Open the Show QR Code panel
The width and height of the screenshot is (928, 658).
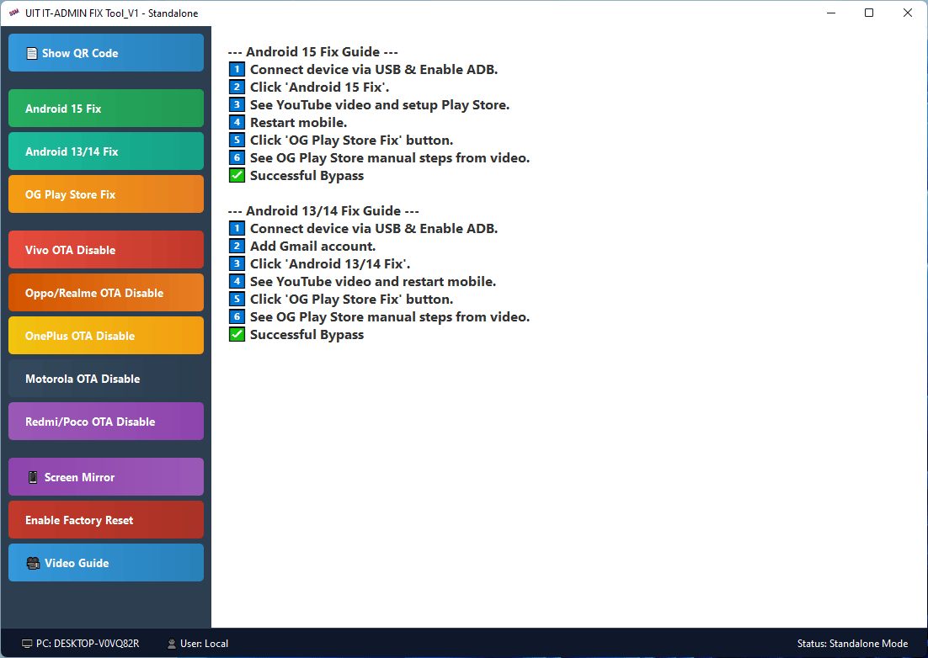coord(106,52)
